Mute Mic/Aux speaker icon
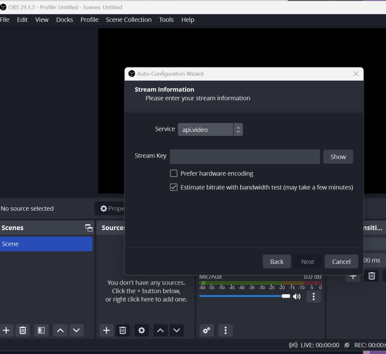Image resolution: width=386 pixels, height=354 pixels. (x=297, y=296)
